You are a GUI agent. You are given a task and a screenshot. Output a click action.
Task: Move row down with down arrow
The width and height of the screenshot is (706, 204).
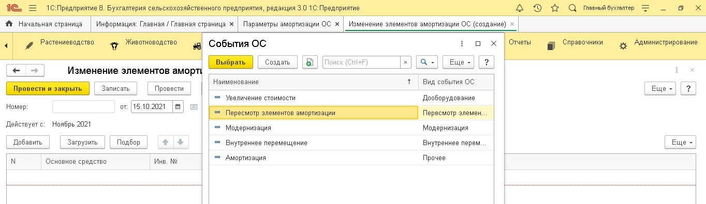[x=181, y=142]
